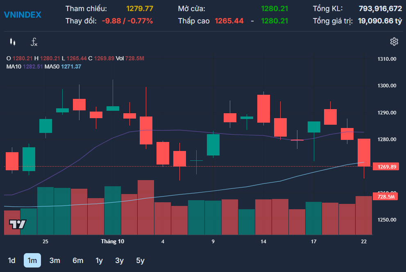Viewport: 406px width, 272px height.
Task: Click the 1250.00 price axis label
Action: pyautogui.click(x=387, y=219)
